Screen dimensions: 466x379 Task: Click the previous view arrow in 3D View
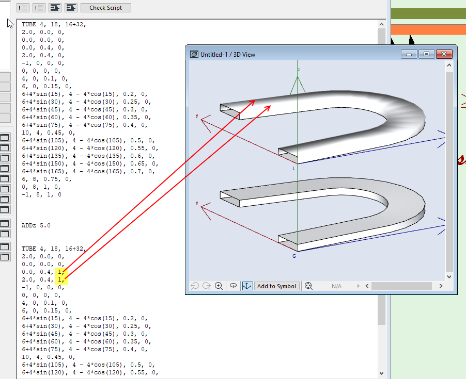pos(195,286)
